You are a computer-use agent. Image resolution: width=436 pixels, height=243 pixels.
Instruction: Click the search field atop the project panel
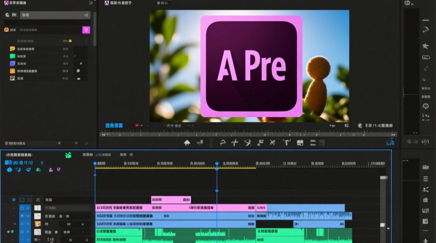pos(55,15)
